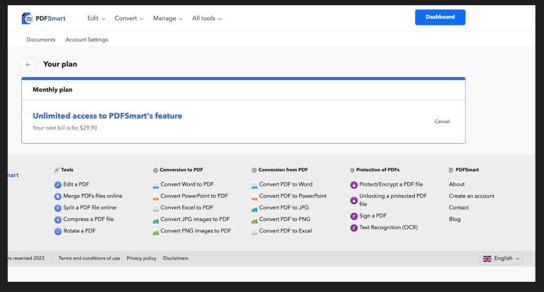
Task: Open Rotate a PDF link
Action: [79, 231]
